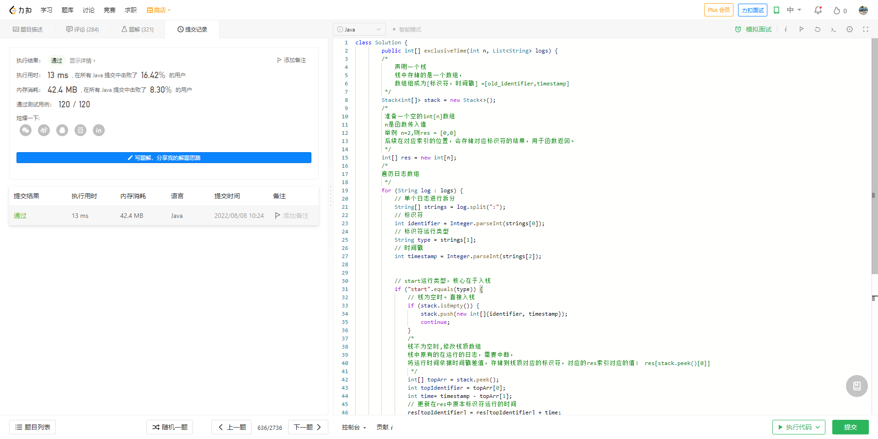Viewport: 878px width, 439px height.
Task: Reset code with the restore icon
Action: coord(818,29)
